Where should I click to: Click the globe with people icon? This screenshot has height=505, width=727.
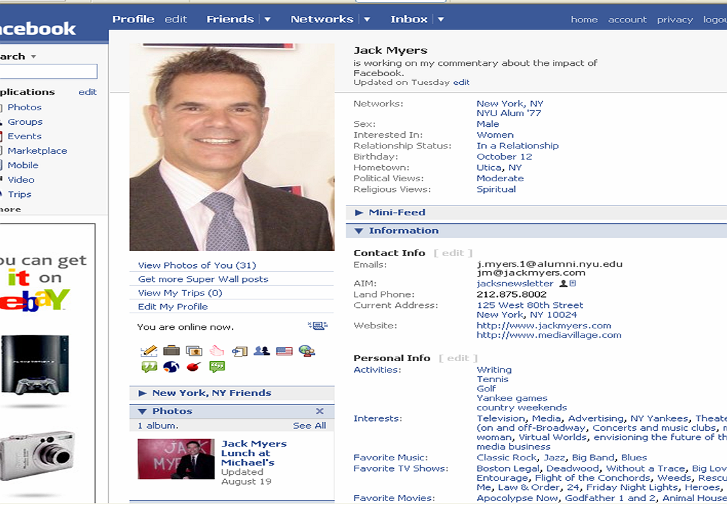pyautogui.click(x=307, y=351)
